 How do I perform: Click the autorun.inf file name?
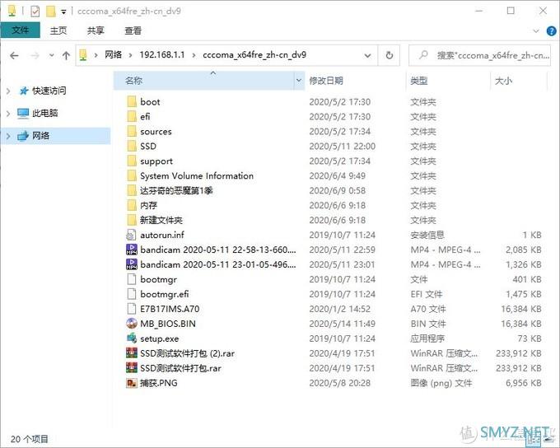tap(162, 235)
